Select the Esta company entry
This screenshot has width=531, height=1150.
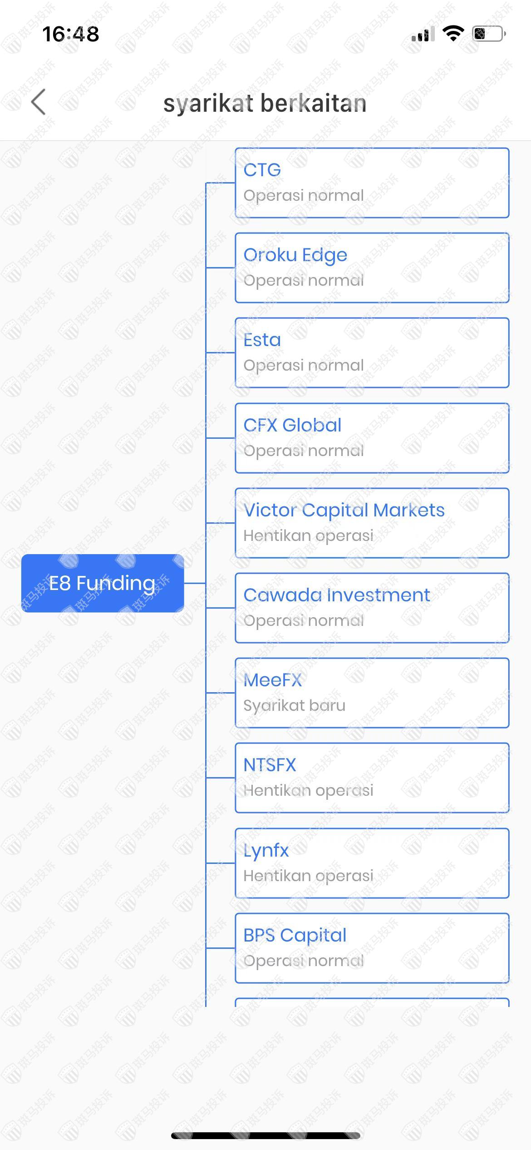(x=372, y=352)
